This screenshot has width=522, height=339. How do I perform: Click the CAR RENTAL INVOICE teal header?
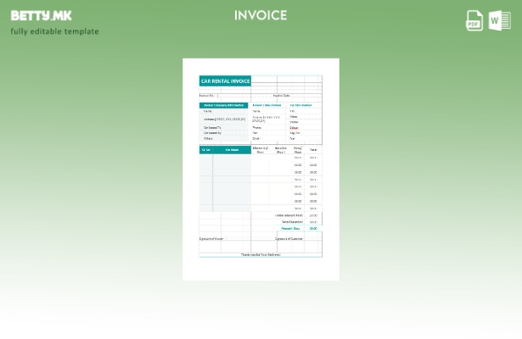pyautogui.click(x=225, y=81)
